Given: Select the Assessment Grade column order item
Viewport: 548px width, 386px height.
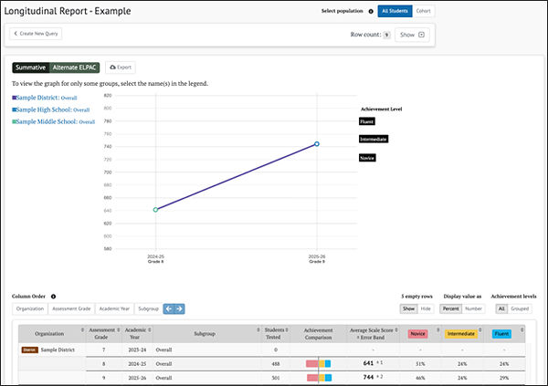Looking at the screenshot, I should tap(71, 308).
